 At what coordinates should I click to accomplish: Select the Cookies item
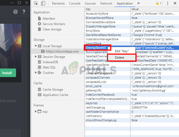coord(48,73)
